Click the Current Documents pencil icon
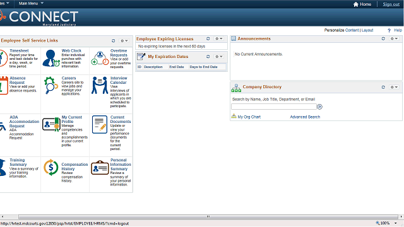The height and width of the screenshot is (227, 404). 100,125
